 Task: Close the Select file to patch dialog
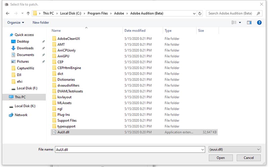coord(262,4)
